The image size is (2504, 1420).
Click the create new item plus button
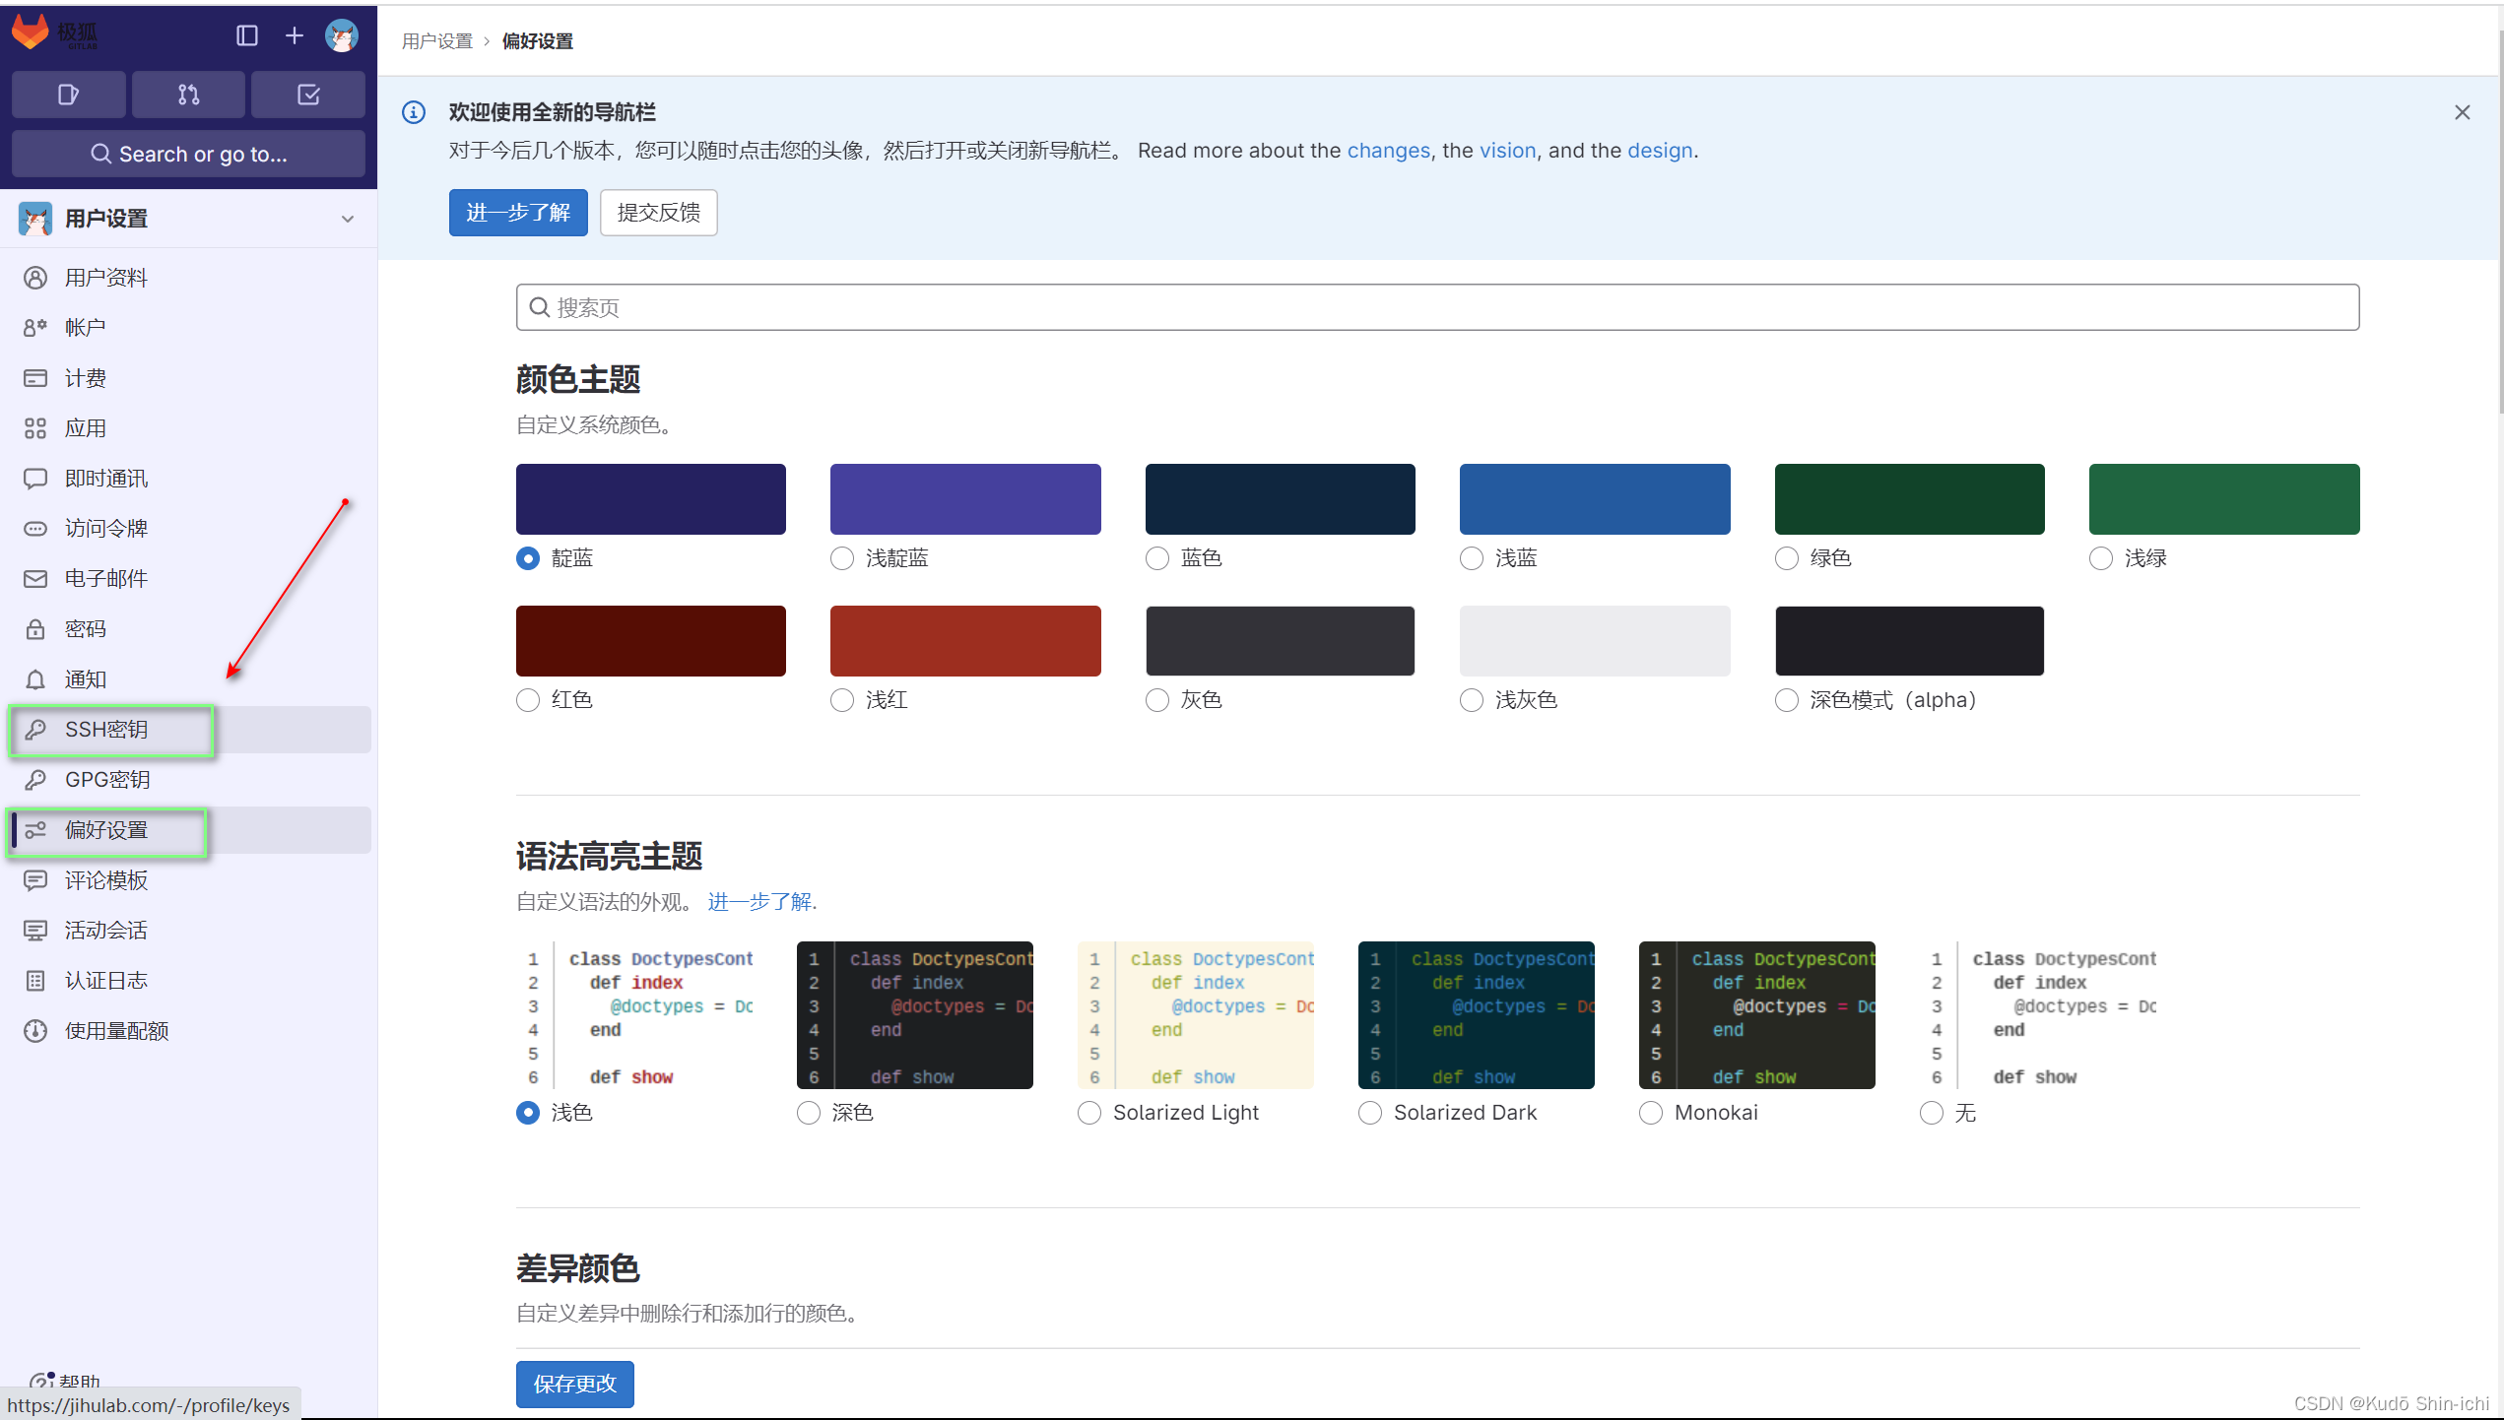click(x=293, y=35)
